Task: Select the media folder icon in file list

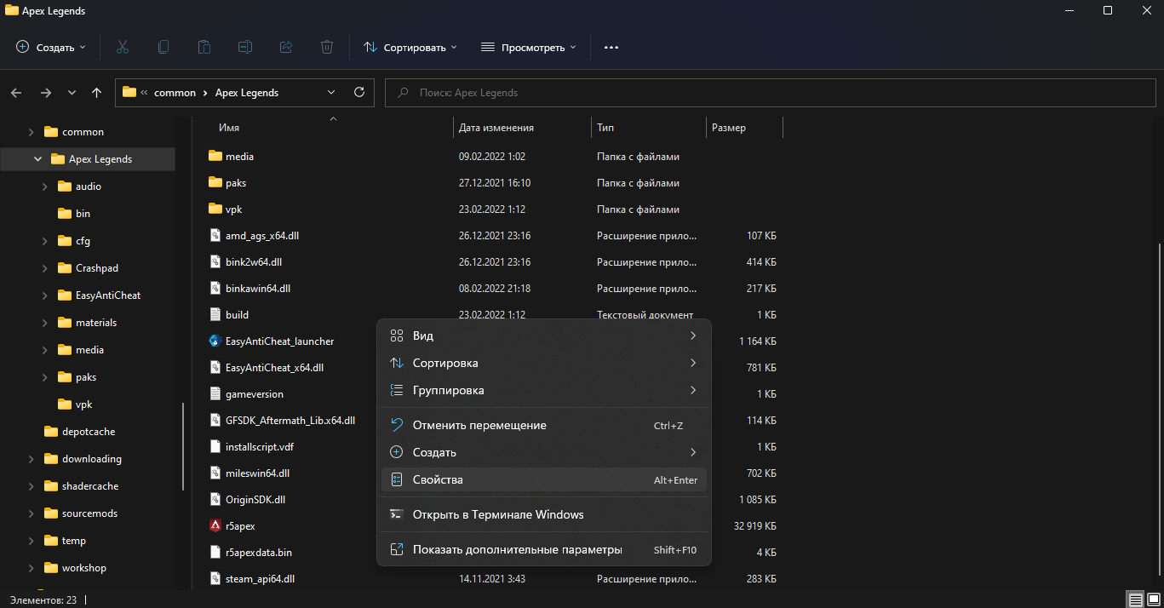Action: (215, 156)
